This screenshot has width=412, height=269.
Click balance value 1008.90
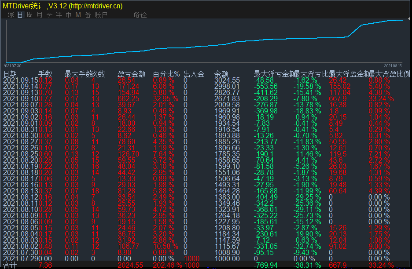[x=227, y=252]
